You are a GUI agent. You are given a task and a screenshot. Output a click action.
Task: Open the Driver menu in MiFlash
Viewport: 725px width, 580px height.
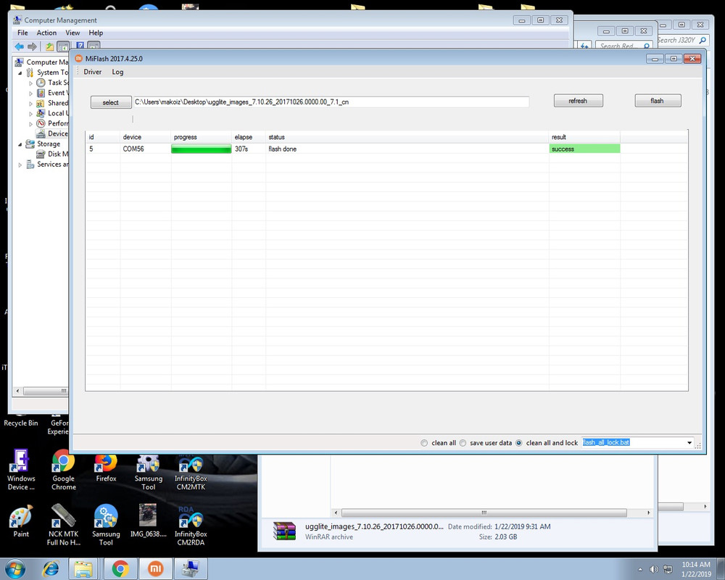pos(93,72)
